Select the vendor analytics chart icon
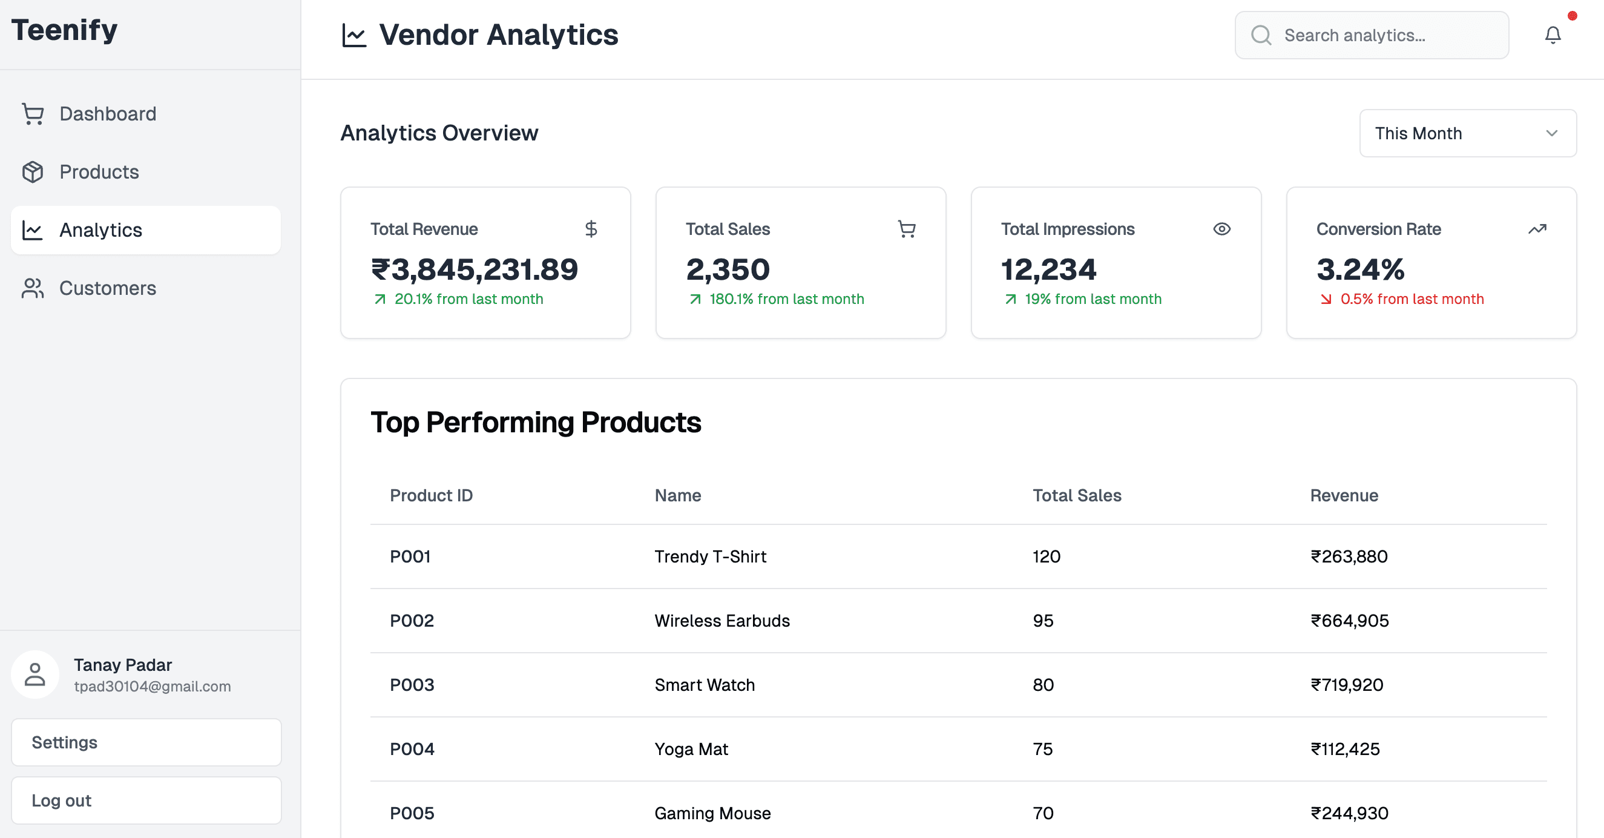Viewport: 1604px width, 838px height. coord(354,35)
